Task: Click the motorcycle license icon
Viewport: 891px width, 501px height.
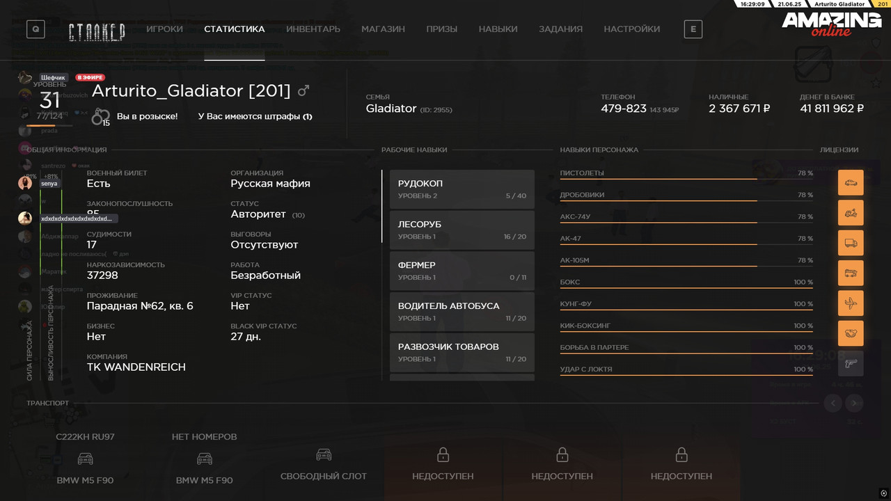Action: tap(851, 213)
